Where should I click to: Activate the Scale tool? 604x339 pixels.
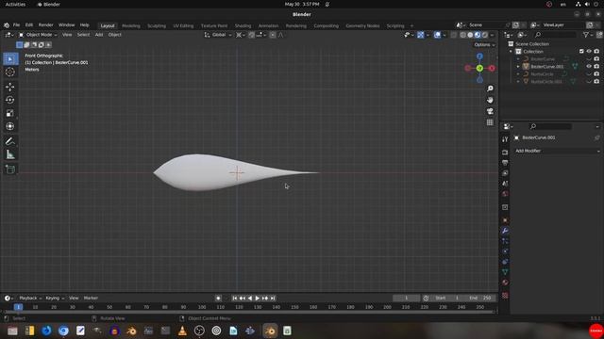tap(10, 113)
